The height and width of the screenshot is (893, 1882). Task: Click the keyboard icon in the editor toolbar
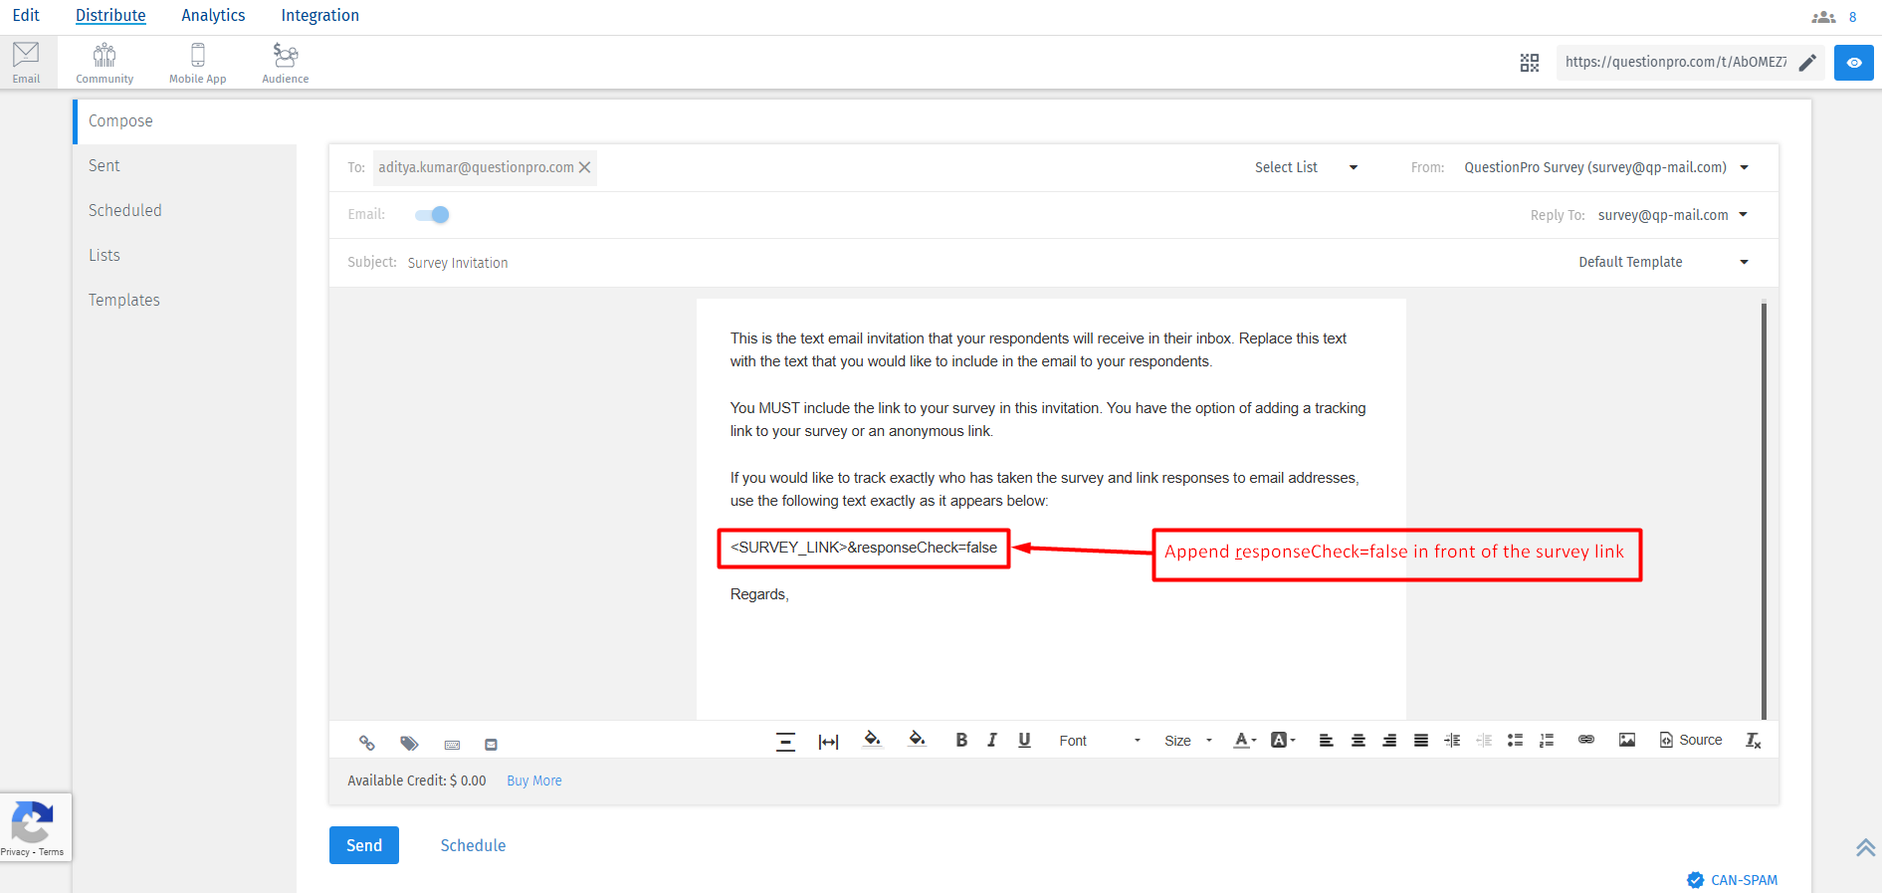pyautogui.click(x=452, y=744)
